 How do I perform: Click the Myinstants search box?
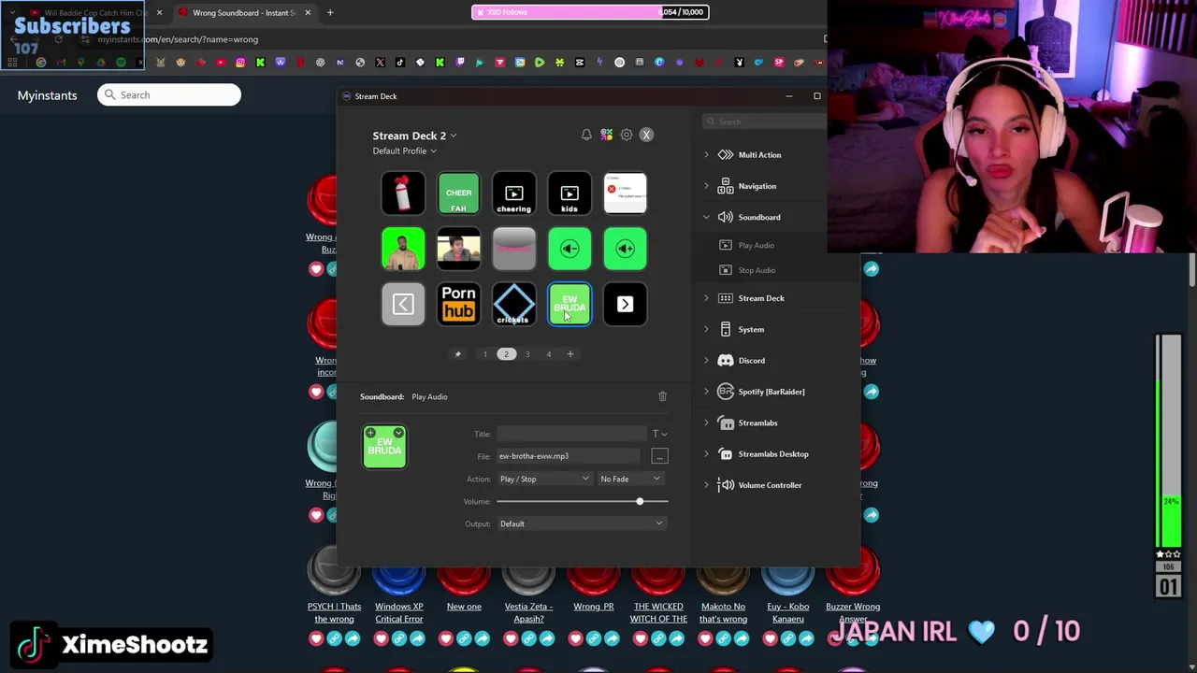click(x=169, y=94)
